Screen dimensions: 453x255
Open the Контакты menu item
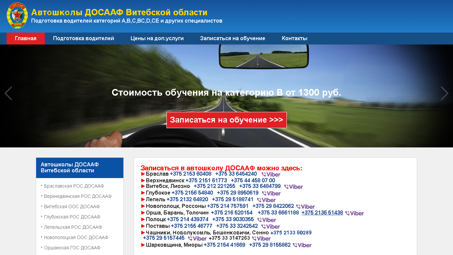tap(294, 39)
